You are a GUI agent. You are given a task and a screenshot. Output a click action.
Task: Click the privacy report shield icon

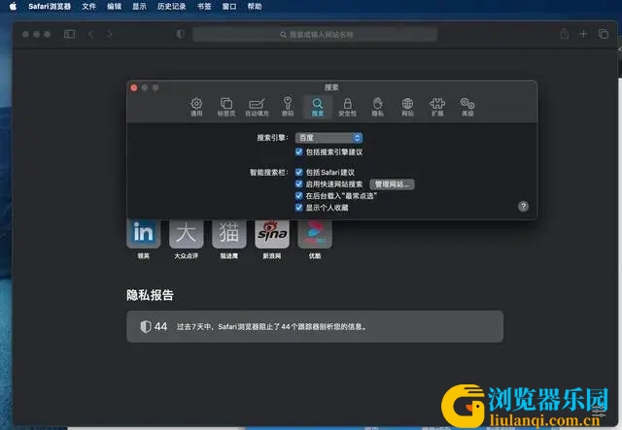tap(146, 326)
